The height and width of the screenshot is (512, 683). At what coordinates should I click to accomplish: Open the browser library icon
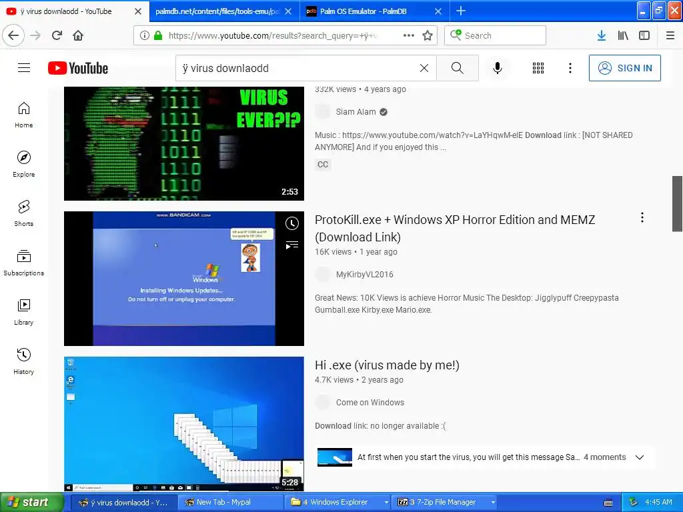click(623, 35)
